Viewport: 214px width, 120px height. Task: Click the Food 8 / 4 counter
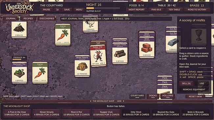coord(136,6)
